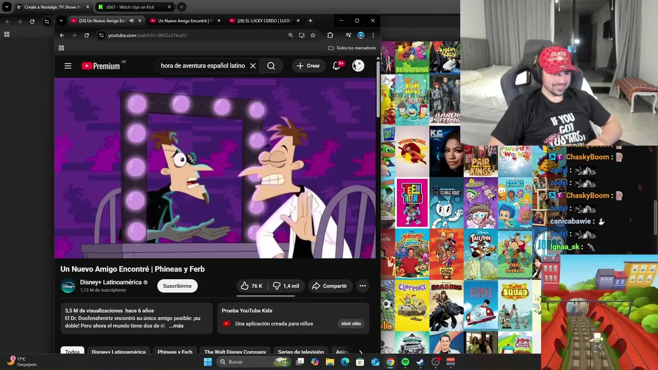This screenshot has height=370, width=658.
Task: Open Windows Start menu
Action: [x=208, y=362]
